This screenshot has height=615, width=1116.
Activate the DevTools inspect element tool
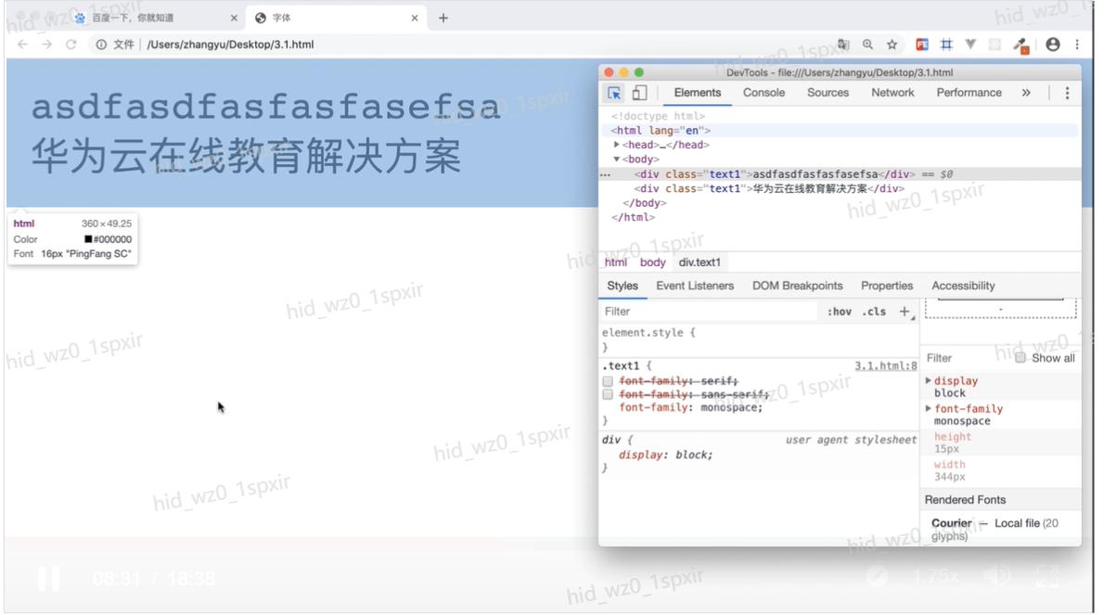click(x=614, y=93)
